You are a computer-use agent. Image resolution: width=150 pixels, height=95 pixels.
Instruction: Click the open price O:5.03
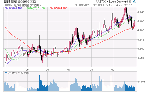[x=97, y=5]
